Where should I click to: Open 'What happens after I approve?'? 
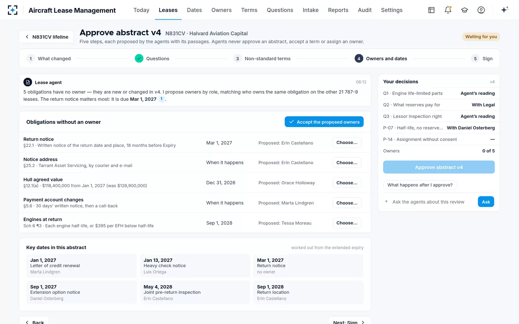[420, 185]
